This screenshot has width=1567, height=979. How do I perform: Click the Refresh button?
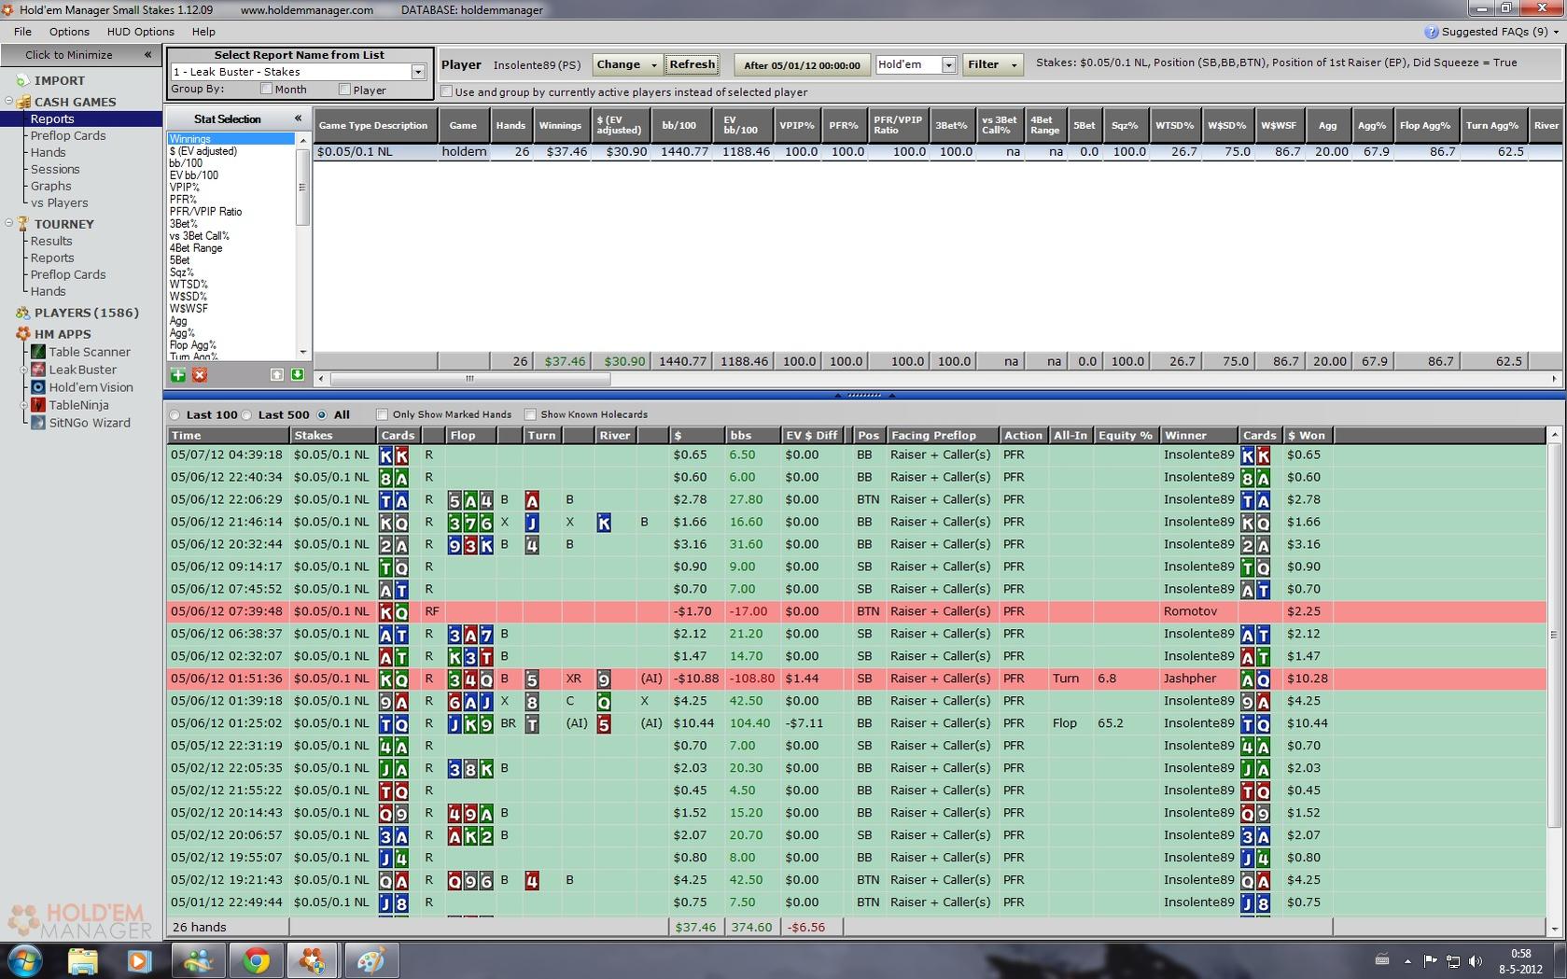click(x=692, y=64)
